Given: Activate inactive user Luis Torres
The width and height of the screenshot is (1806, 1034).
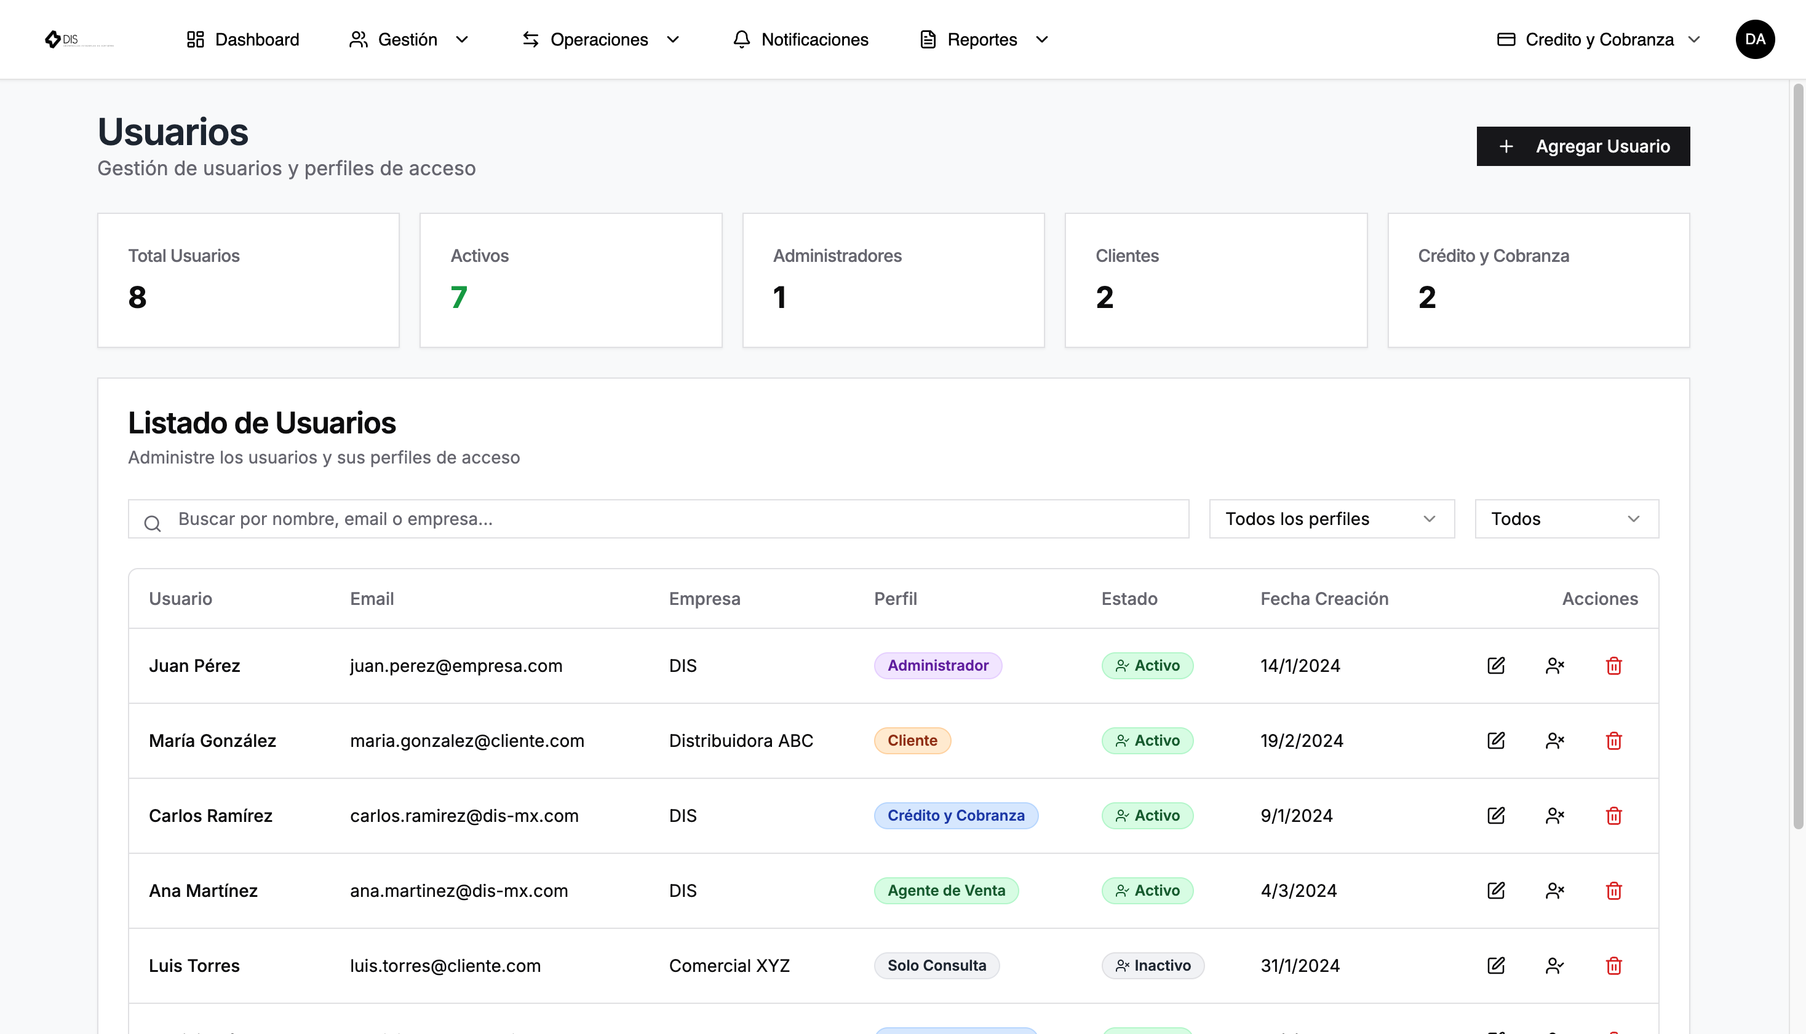Looking at the screenshot, I should pos(1554,965).
